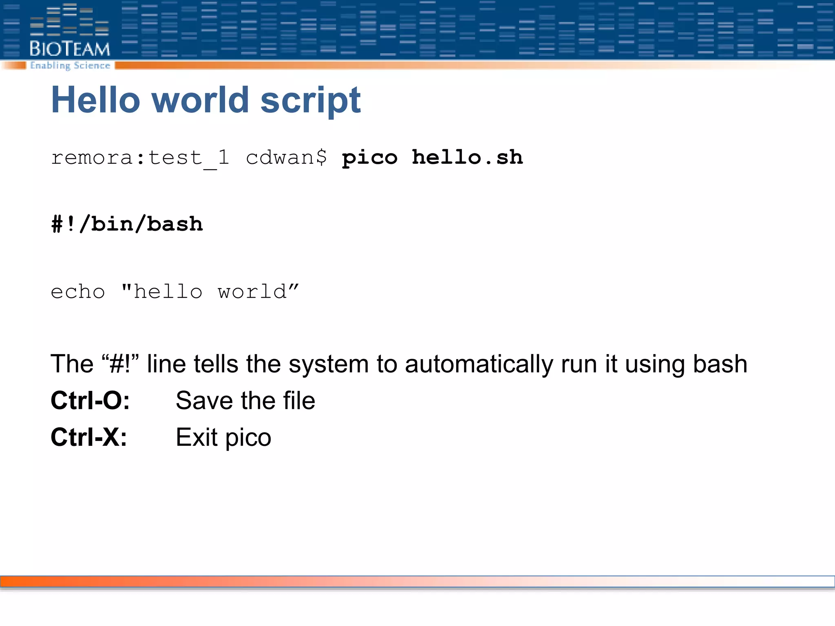The image size is (835, 626).
Task: Click the #!/bin/bash shebang line
Action: (127, 224)
